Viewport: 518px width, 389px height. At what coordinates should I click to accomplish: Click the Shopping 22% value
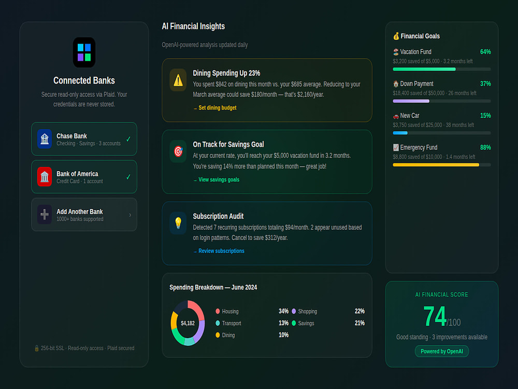point(359,311)
